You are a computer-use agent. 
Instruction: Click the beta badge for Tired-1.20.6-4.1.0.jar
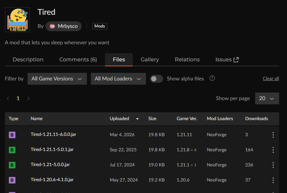(x=12, y=180)
